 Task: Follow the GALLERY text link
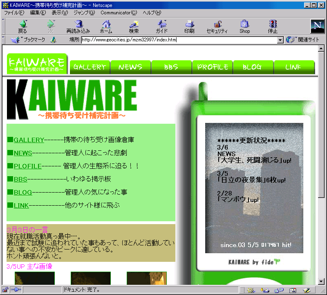tap(29, 140)
